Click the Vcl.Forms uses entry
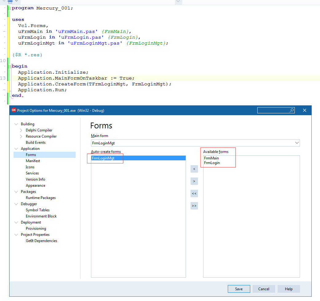 [x=33, y=26]
